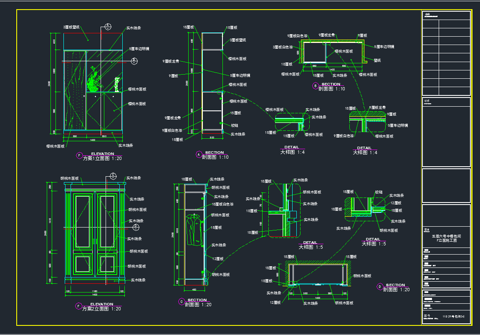Select the statue figurine beside the plant
The height and width of the screenshot is (335, 480).
click(117, 85)
